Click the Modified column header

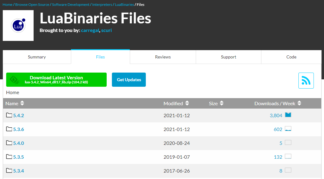pyautogui.click(x=173, y=104)
